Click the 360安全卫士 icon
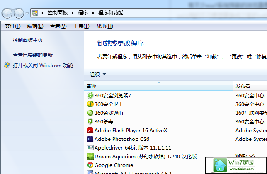267x174 pixels. click(90, 104)
